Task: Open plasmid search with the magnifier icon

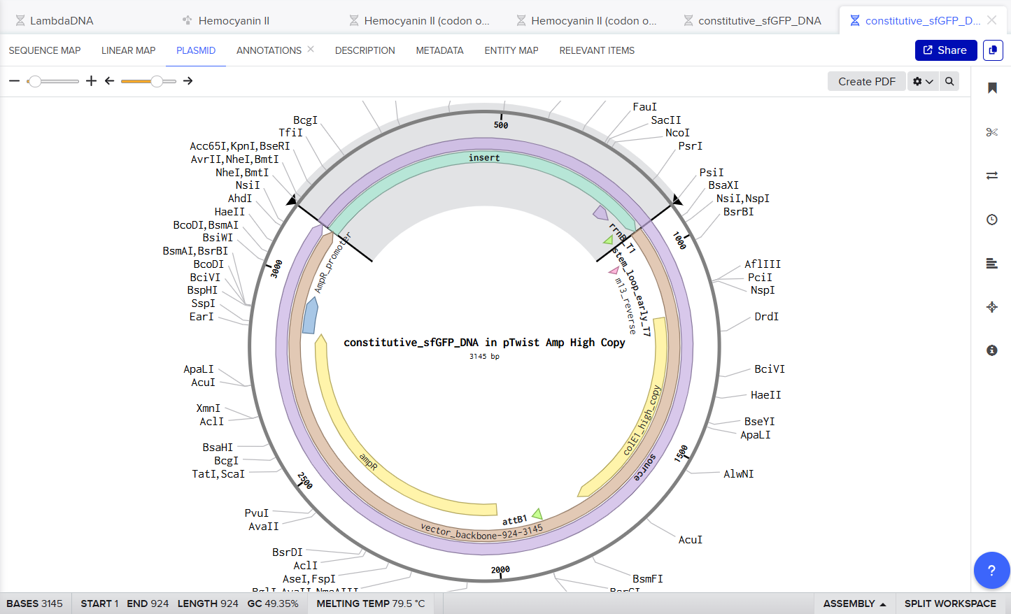Action: [x=949, y=81]
